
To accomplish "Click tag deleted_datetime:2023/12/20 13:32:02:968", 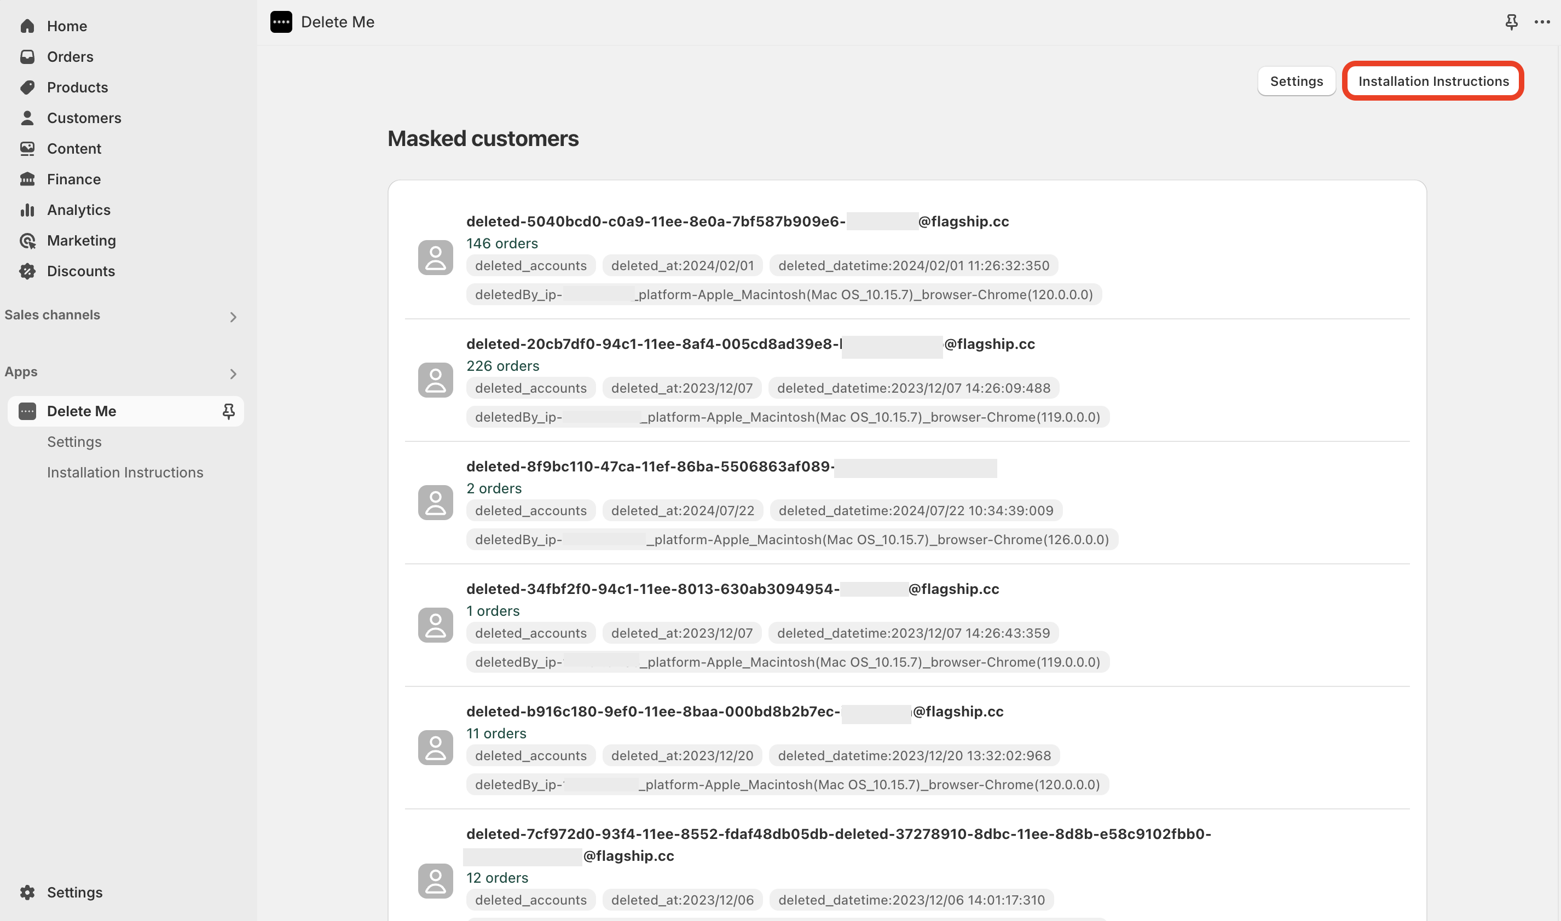I will pyautogui.click(x=915, y=756).
